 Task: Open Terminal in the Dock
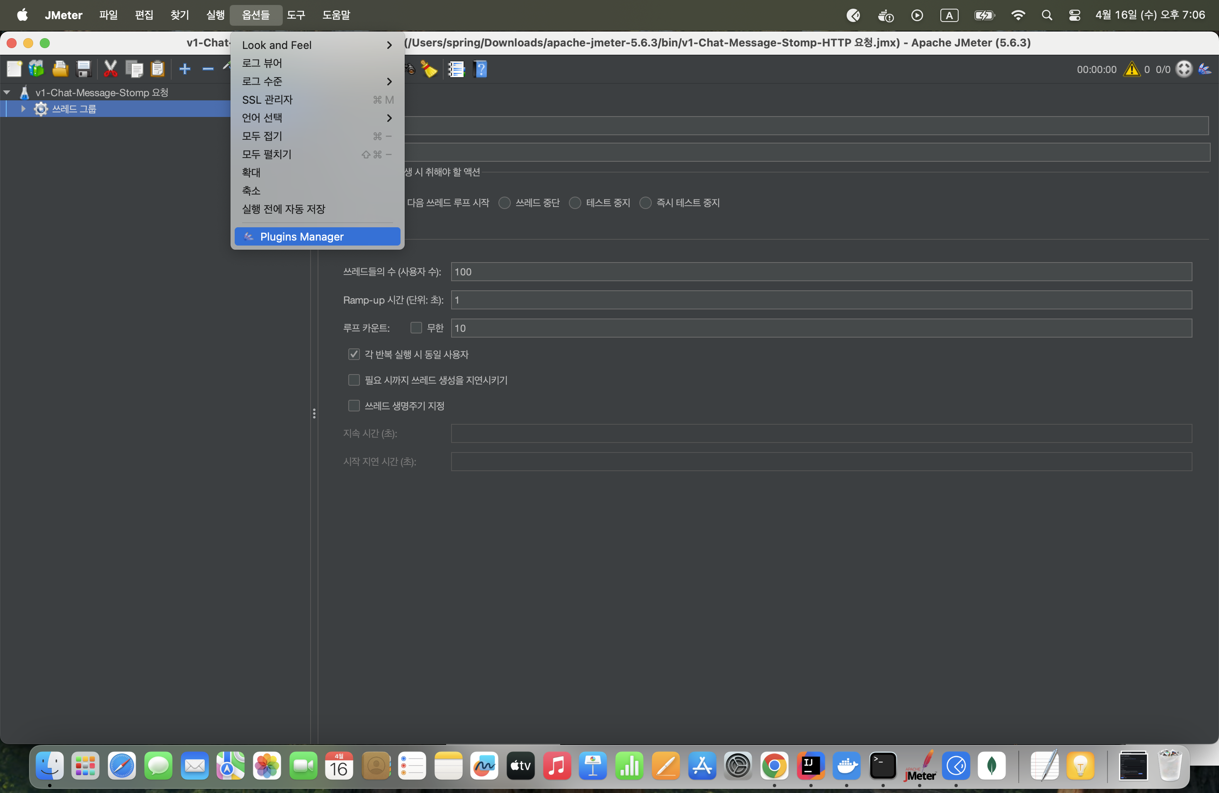(883, 766)
